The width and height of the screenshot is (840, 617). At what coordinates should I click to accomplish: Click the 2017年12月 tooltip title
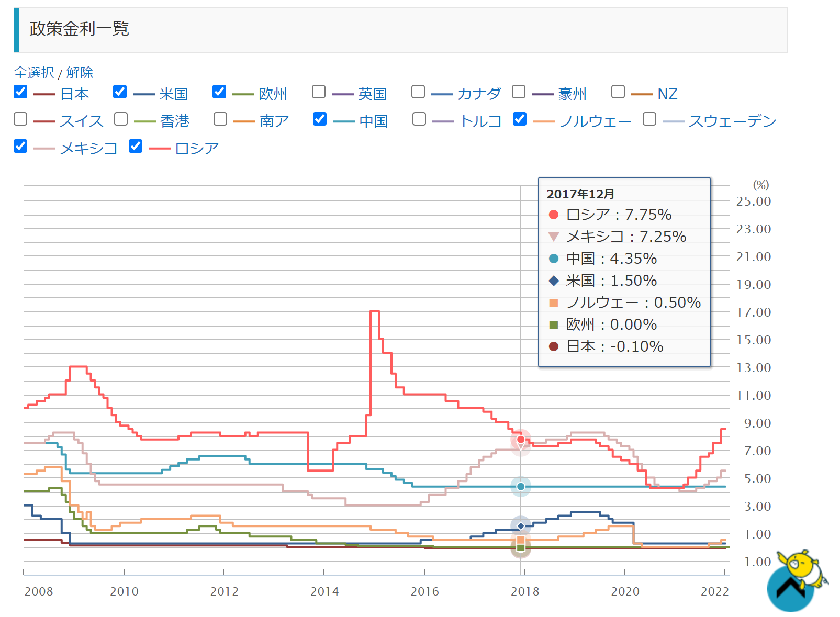(580, 194)
